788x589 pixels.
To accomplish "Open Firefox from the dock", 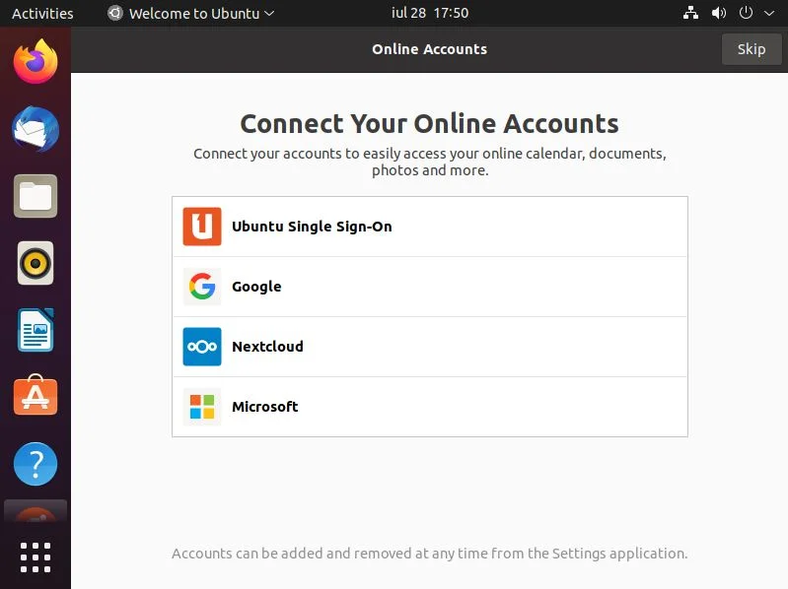I will click(x=36, y=61).
